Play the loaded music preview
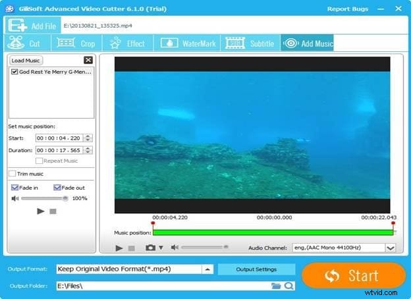Viewport: 411px width, 299px height. 40,211
